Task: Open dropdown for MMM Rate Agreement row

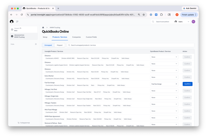Action: point(164,118)
